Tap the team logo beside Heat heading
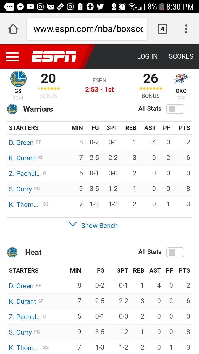This screenshot has height=354, width=199. (12, 252)
